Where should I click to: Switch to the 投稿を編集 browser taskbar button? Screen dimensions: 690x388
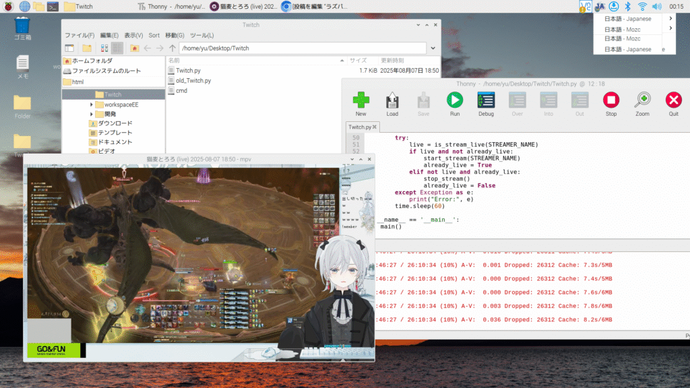pos(315,7)
